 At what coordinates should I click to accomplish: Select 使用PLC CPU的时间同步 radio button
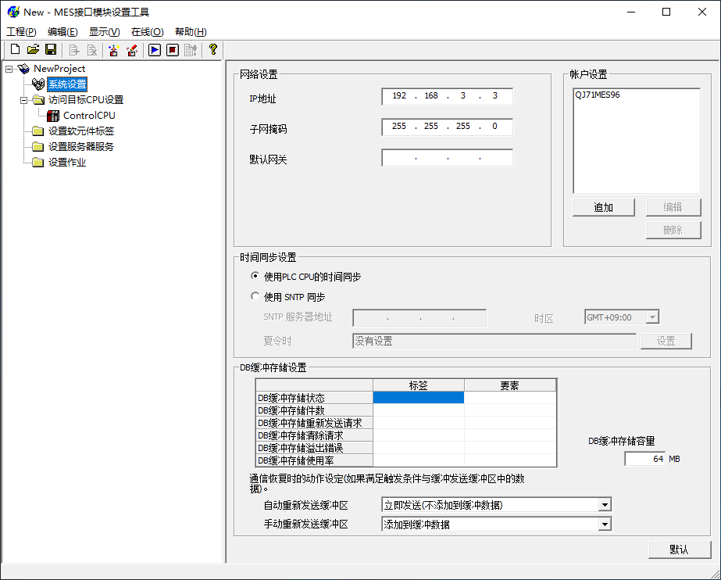coord(255,277)
